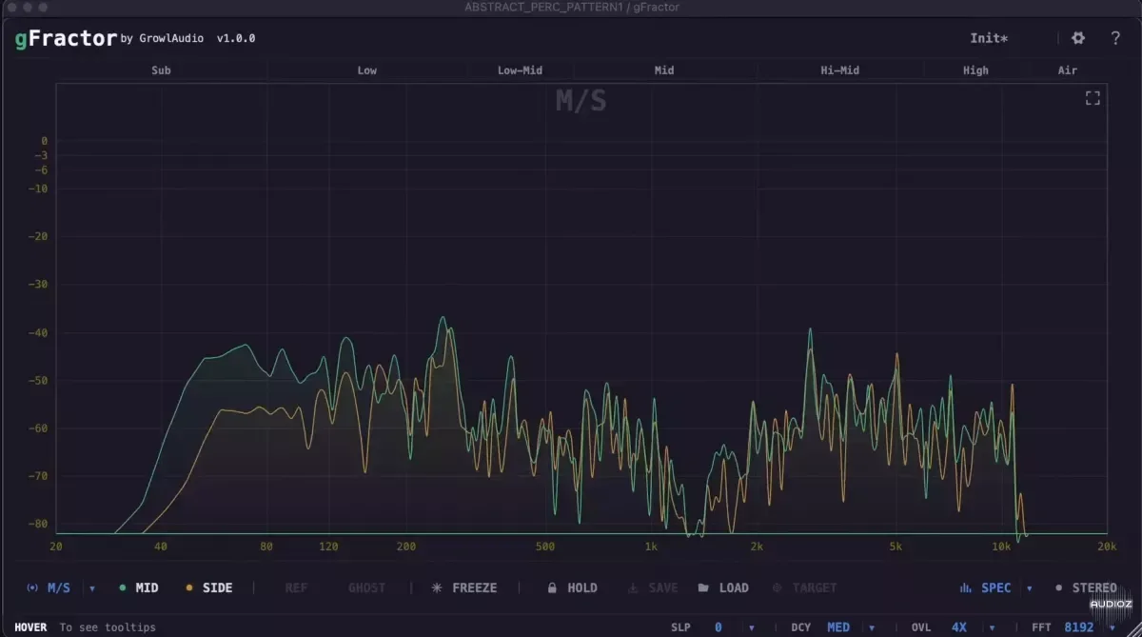This screenshot has height=637, width=1142.
Task: Click the SPEC bar-chart icon
Action: click(x=965, y=587)
